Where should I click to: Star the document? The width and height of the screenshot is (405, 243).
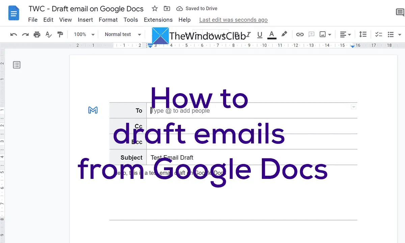click(x=155, y=9)
